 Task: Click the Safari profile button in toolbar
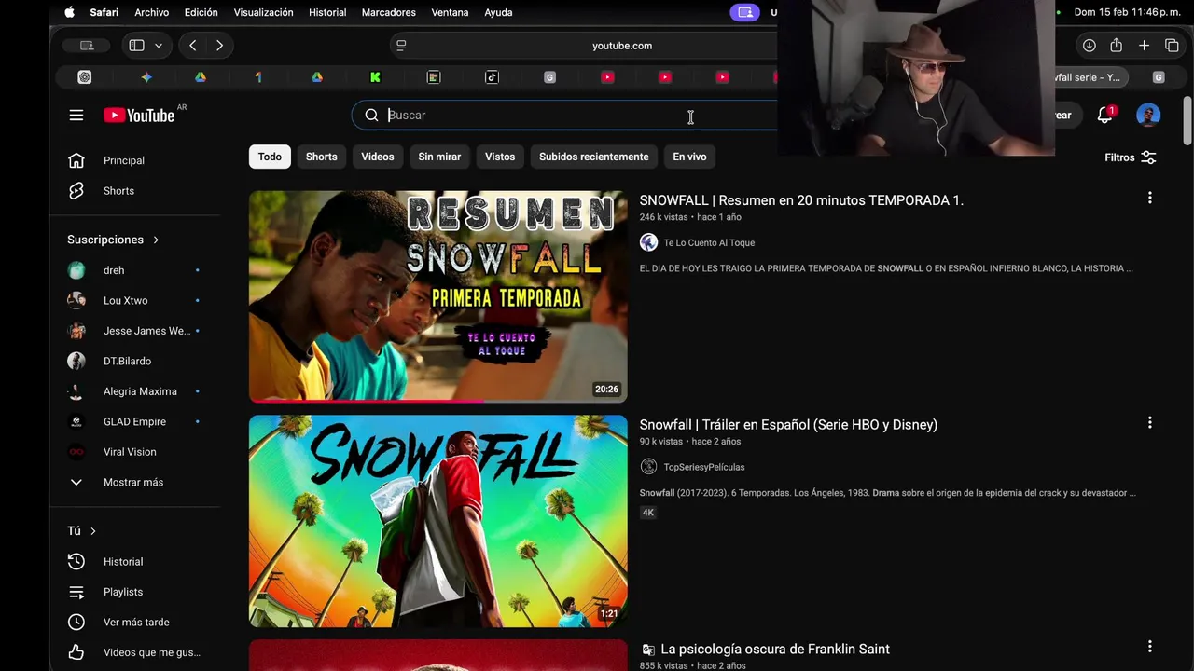coord(87,46)
